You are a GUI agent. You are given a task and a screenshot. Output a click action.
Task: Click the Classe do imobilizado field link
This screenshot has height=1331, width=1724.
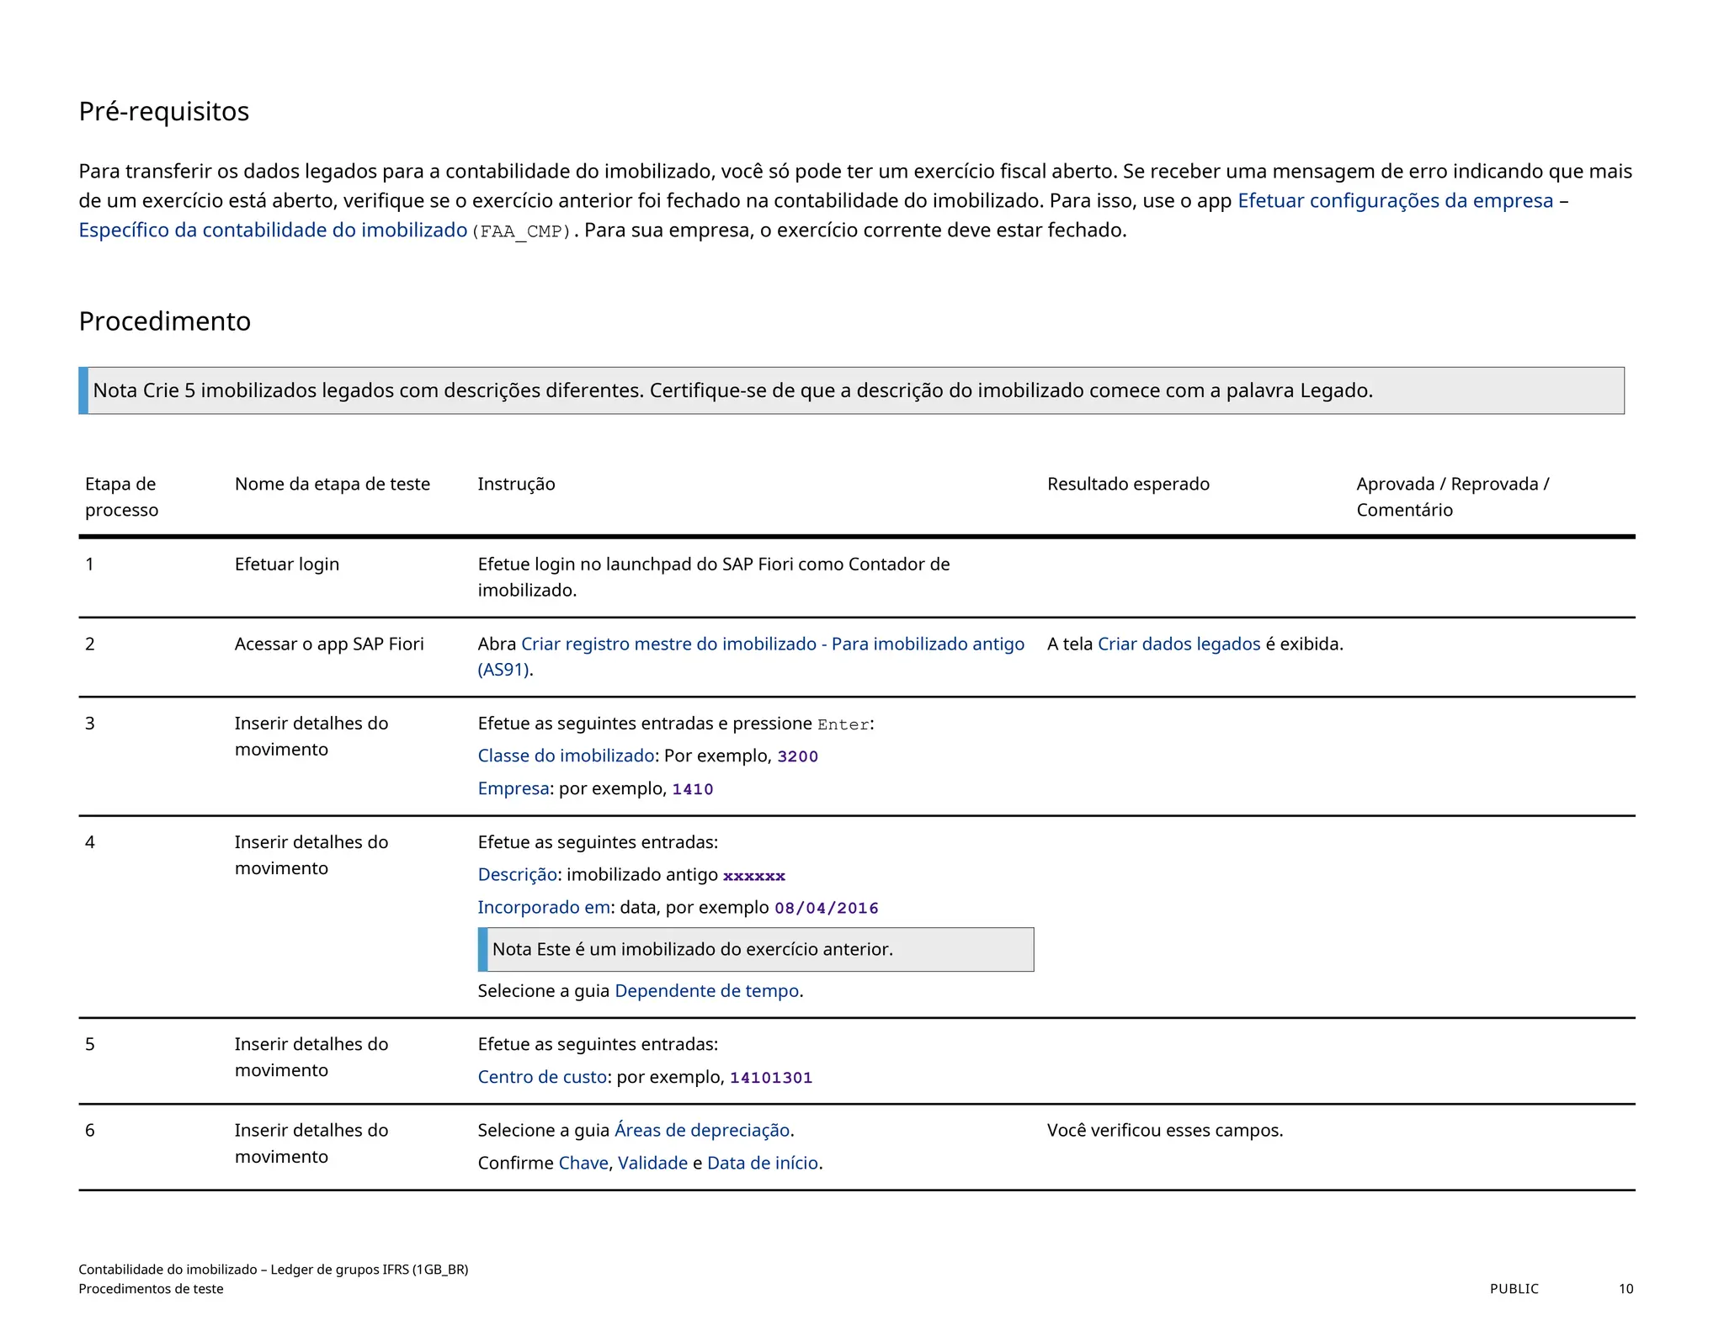pyautogui.click(x=566, y=756)
